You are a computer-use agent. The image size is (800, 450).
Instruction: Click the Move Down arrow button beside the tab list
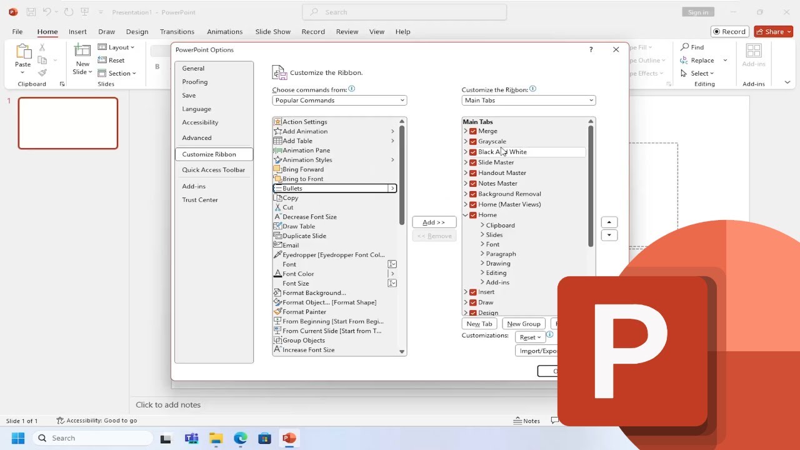609,236
